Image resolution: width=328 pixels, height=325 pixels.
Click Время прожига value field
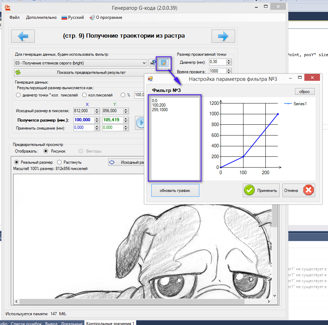218,71
